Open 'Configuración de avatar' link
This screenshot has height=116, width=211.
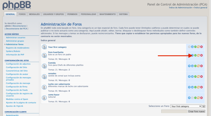click(17, 74)
